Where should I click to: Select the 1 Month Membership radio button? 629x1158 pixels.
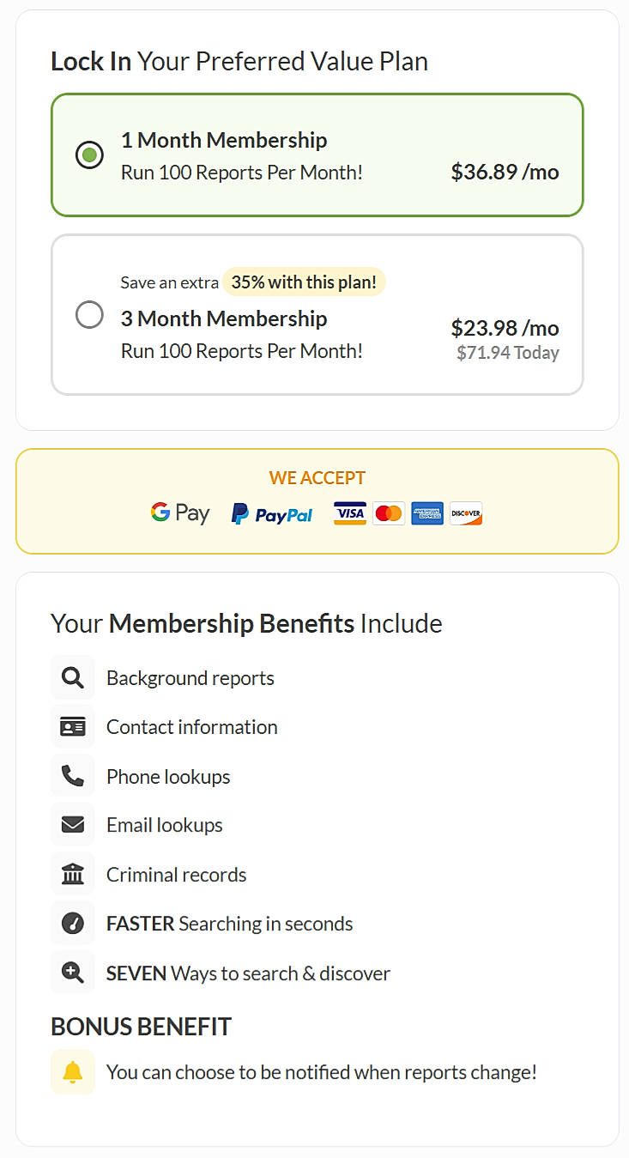89,155
